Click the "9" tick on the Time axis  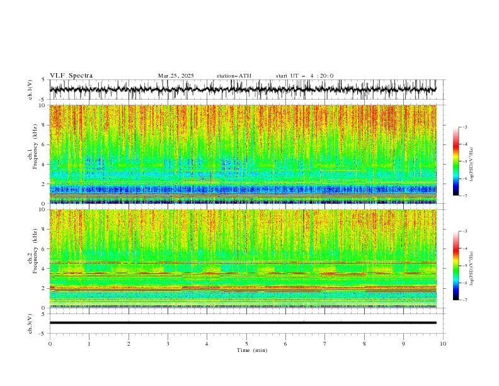(x=403, y=344)
